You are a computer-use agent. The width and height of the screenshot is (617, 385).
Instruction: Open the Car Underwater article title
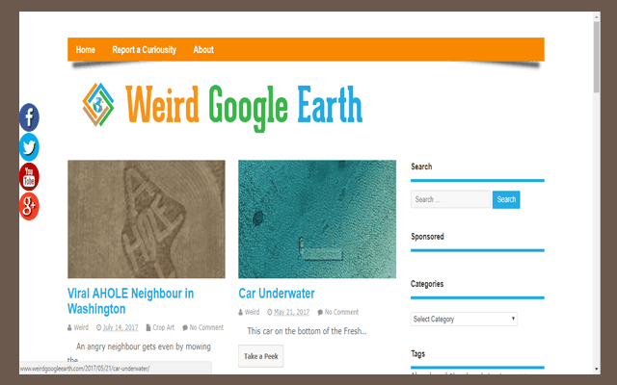click(277, 294)
